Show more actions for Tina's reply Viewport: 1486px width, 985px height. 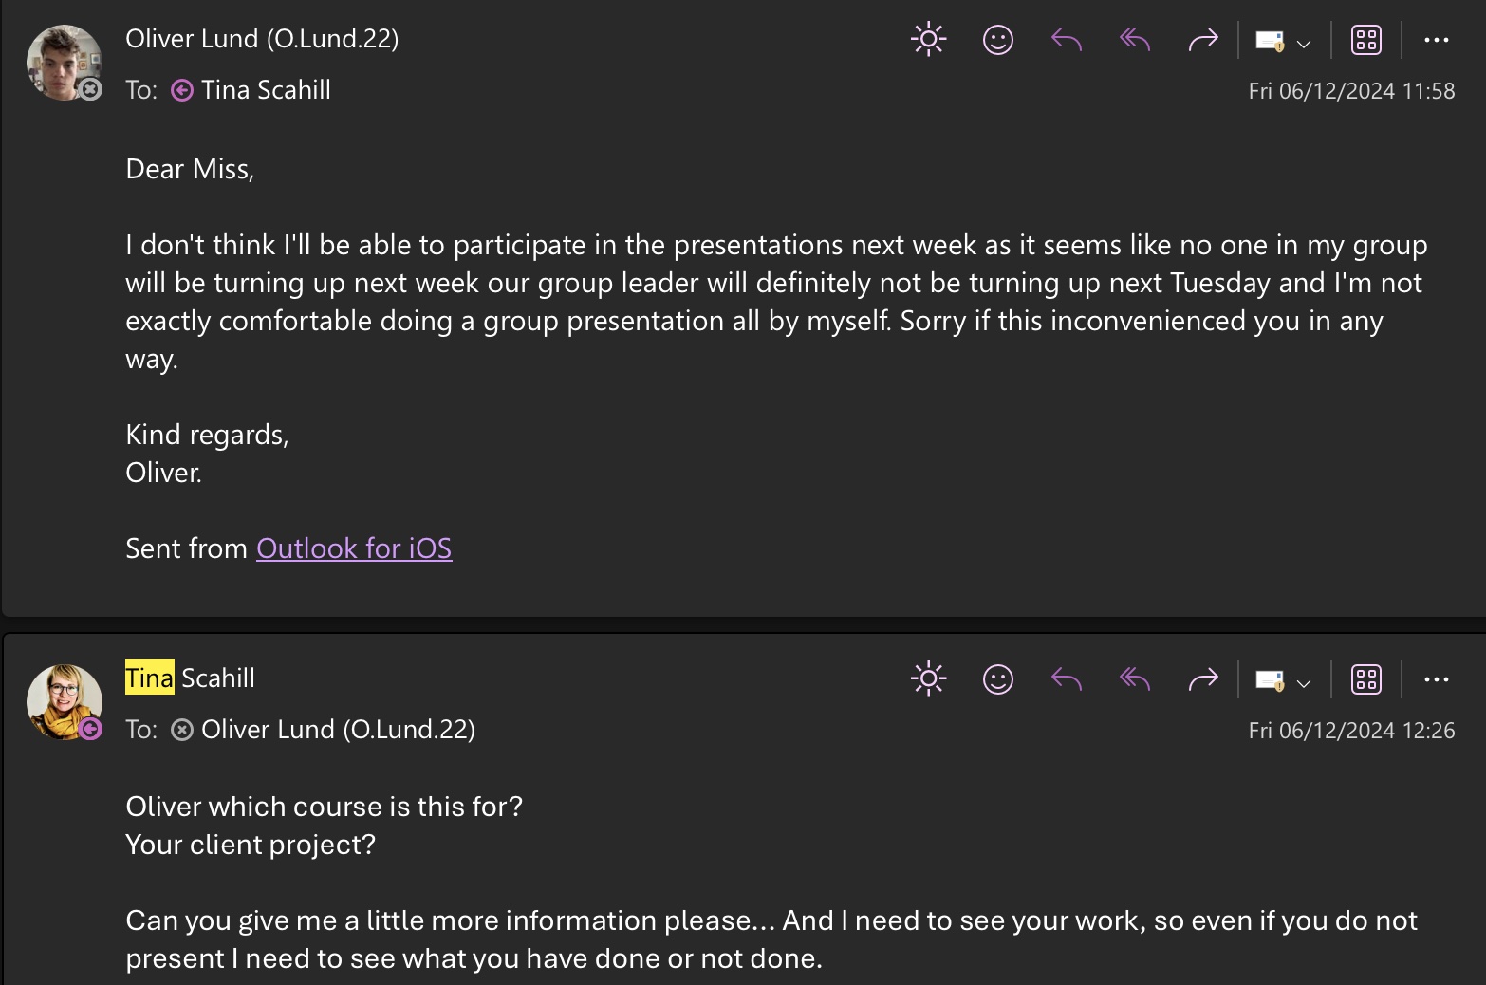point(1436,679)
